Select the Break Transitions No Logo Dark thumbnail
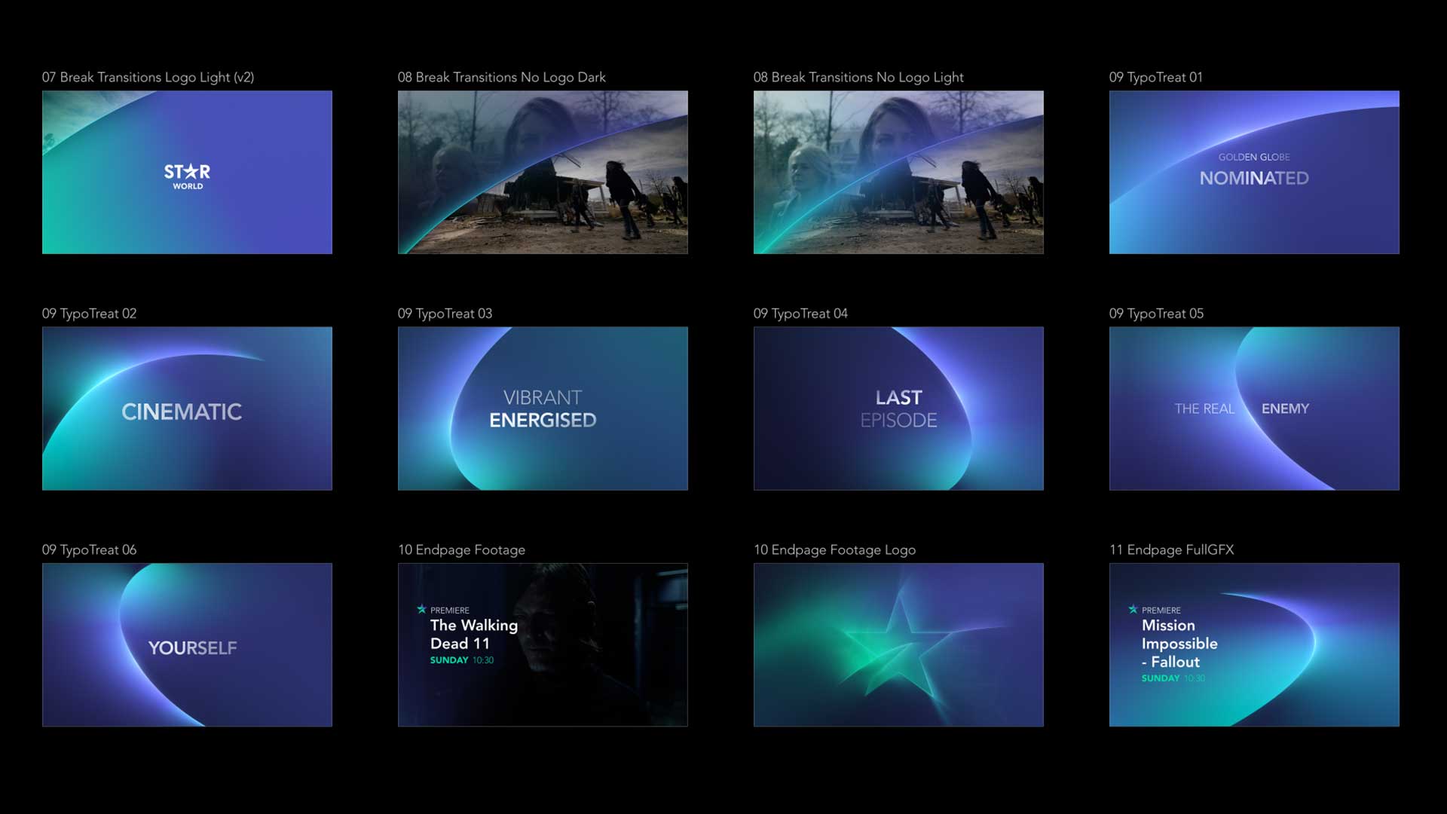The width and height of the screenshot is (1447, 814). click(543, 172)
